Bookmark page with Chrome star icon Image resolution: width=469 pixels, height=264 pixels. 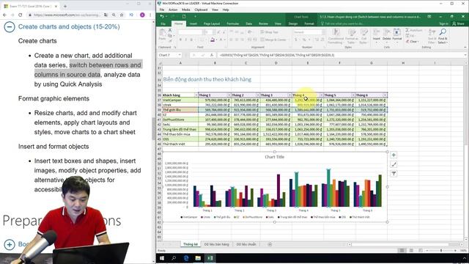coord(122,15)
